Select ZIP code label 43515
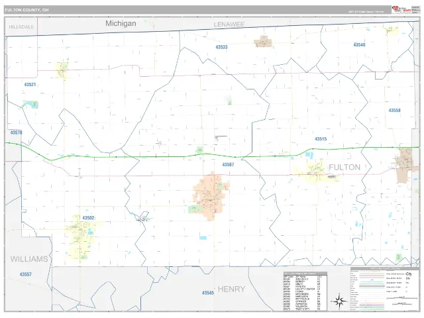The height and width of the screenshot is (318, 424). 321,139
